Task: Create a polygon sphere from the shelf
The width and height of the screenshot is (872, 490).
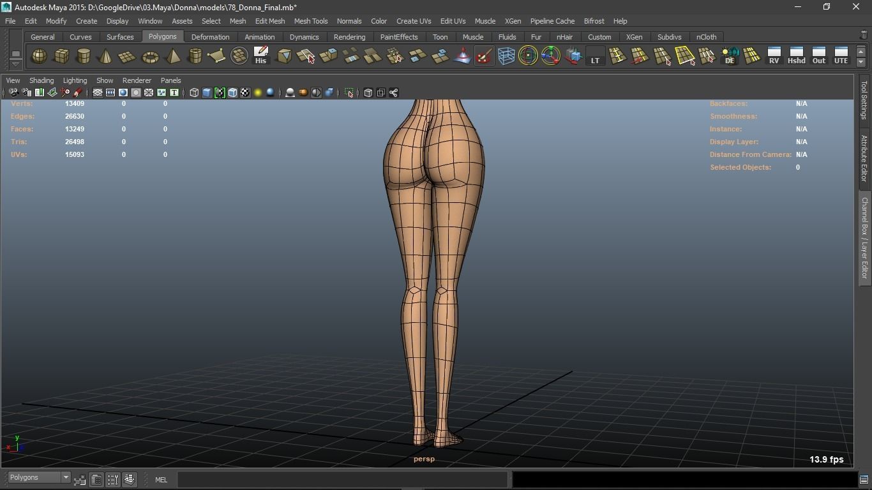Action: [x=39, y=57]
